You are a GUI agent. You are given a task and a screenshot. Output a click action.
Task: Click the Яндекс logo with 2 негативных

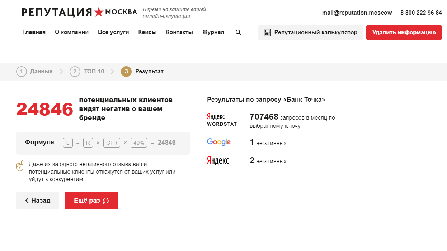[x=218, y=160]
